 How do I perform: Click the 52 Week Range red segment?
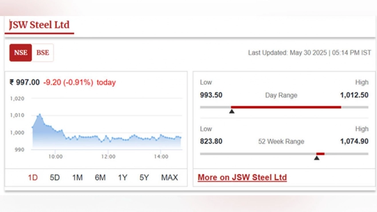point(320,154)
